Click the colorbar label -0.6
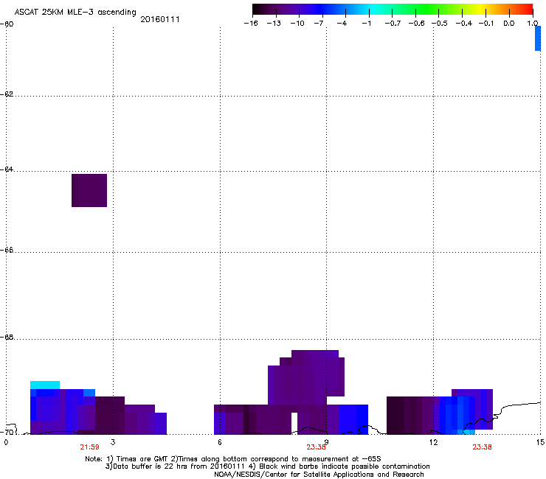Viewport: 546px width, 479px height. 416,24
